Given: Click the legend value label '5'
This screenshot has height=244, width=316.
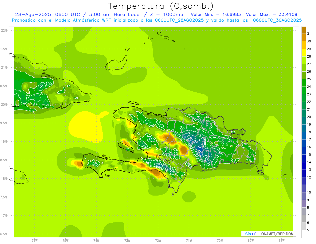Looking at the screenshot, I should pyautogui.click(x=308, y=230).
